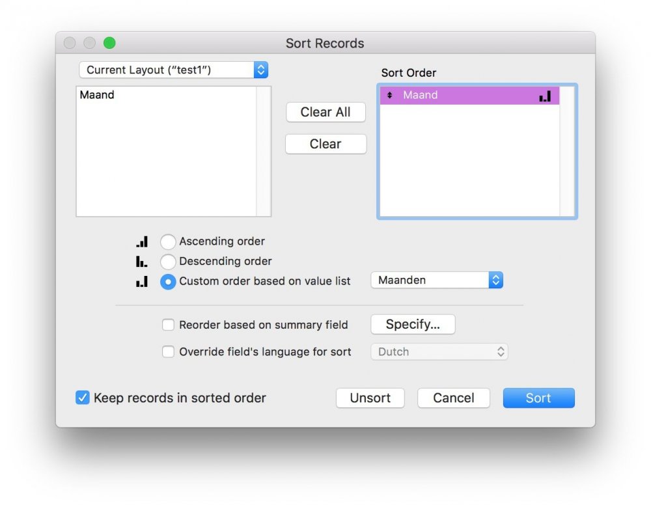This screenshot has height=507, width=651.
Task: Click the ascending order bar icon
Action: pos(142,241)
